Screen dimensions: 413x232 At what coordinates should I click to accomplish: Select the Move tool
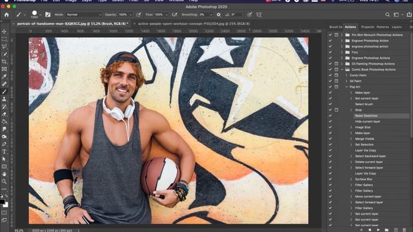[5, 32]
